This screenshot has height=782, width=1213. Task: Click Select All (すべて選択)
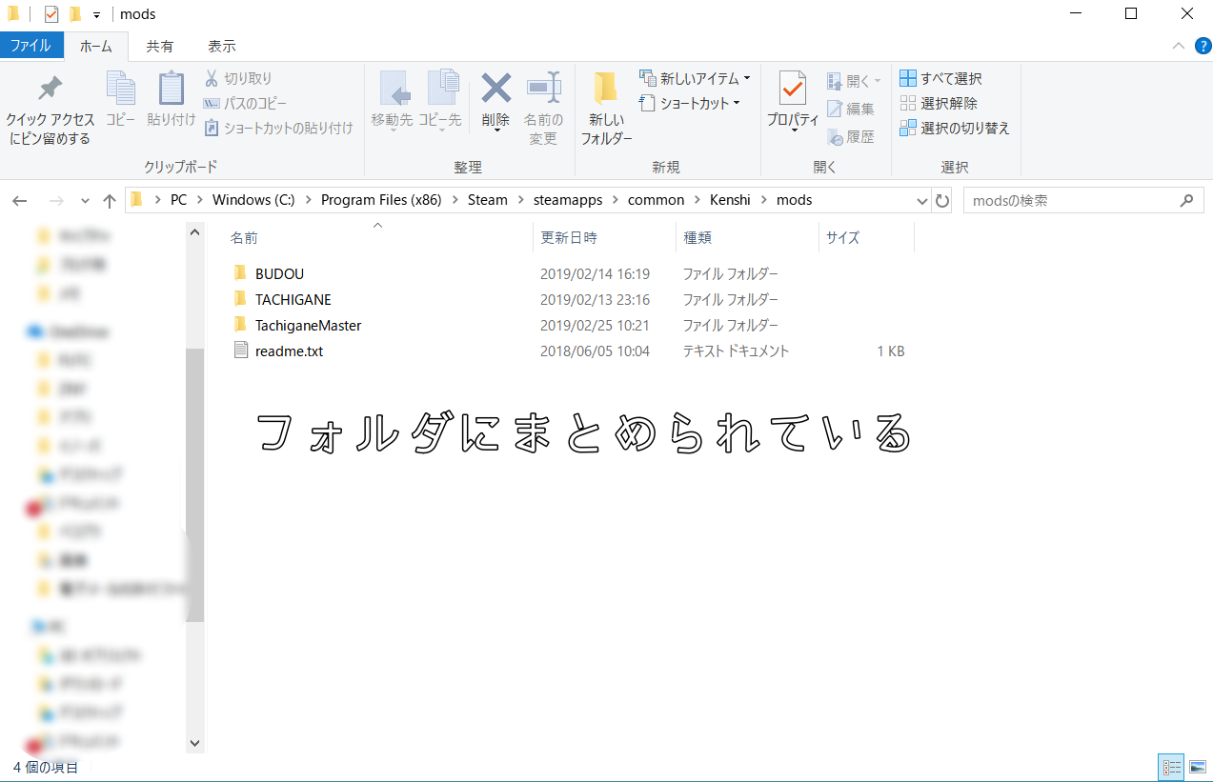point(940,78)
